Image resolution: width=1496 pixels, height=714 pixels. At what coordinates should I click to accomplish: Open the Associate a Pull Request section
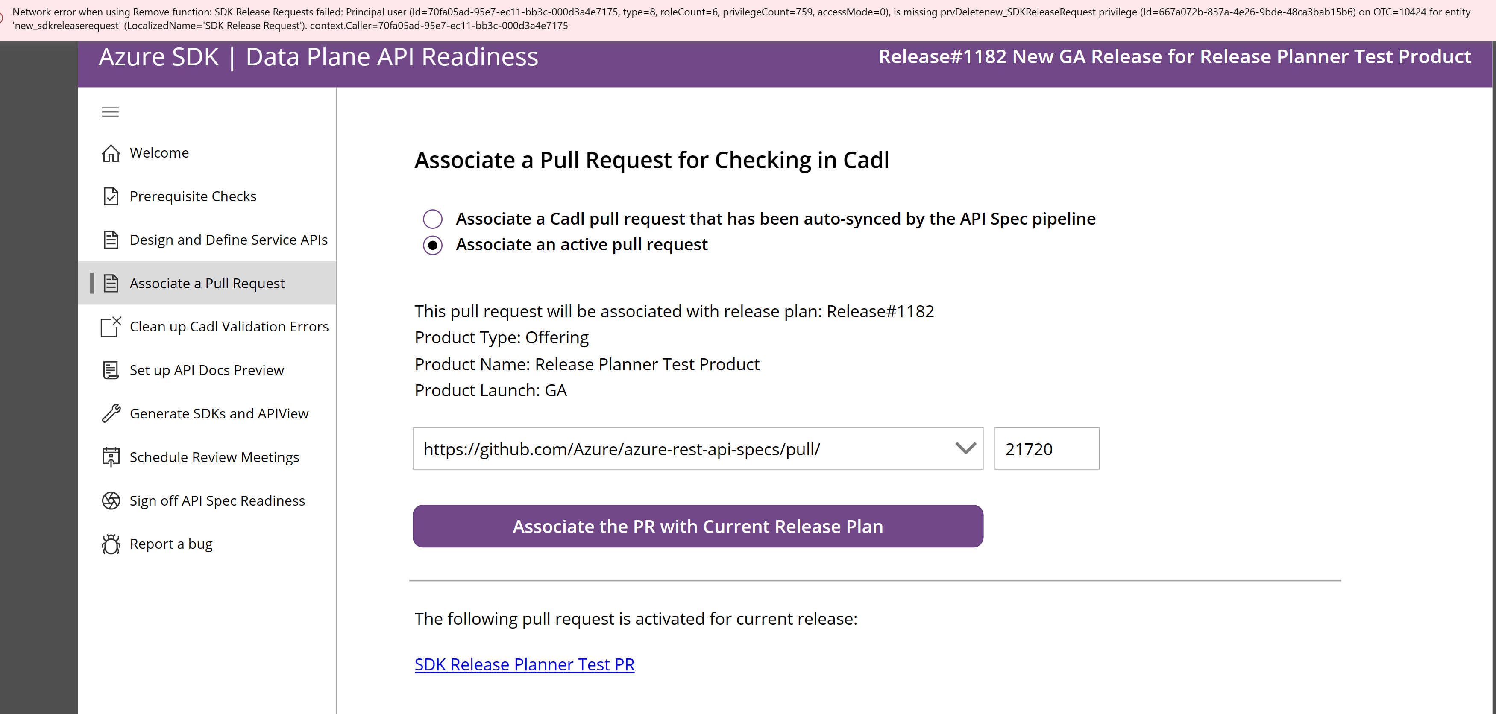click(207, 283)
